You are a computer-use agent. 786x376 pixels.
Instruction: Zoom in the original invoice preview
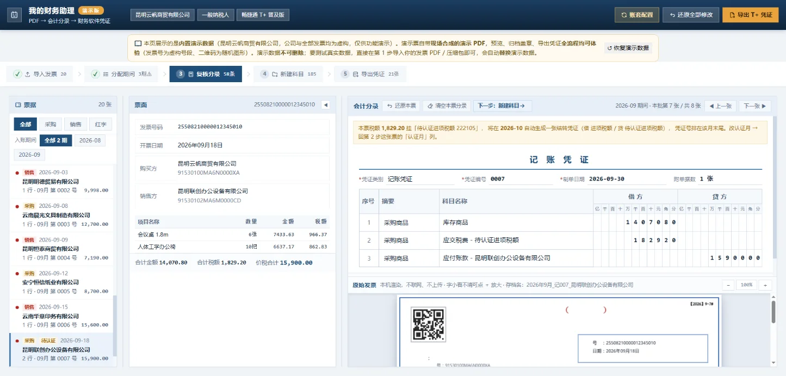(x=765, y=285)
